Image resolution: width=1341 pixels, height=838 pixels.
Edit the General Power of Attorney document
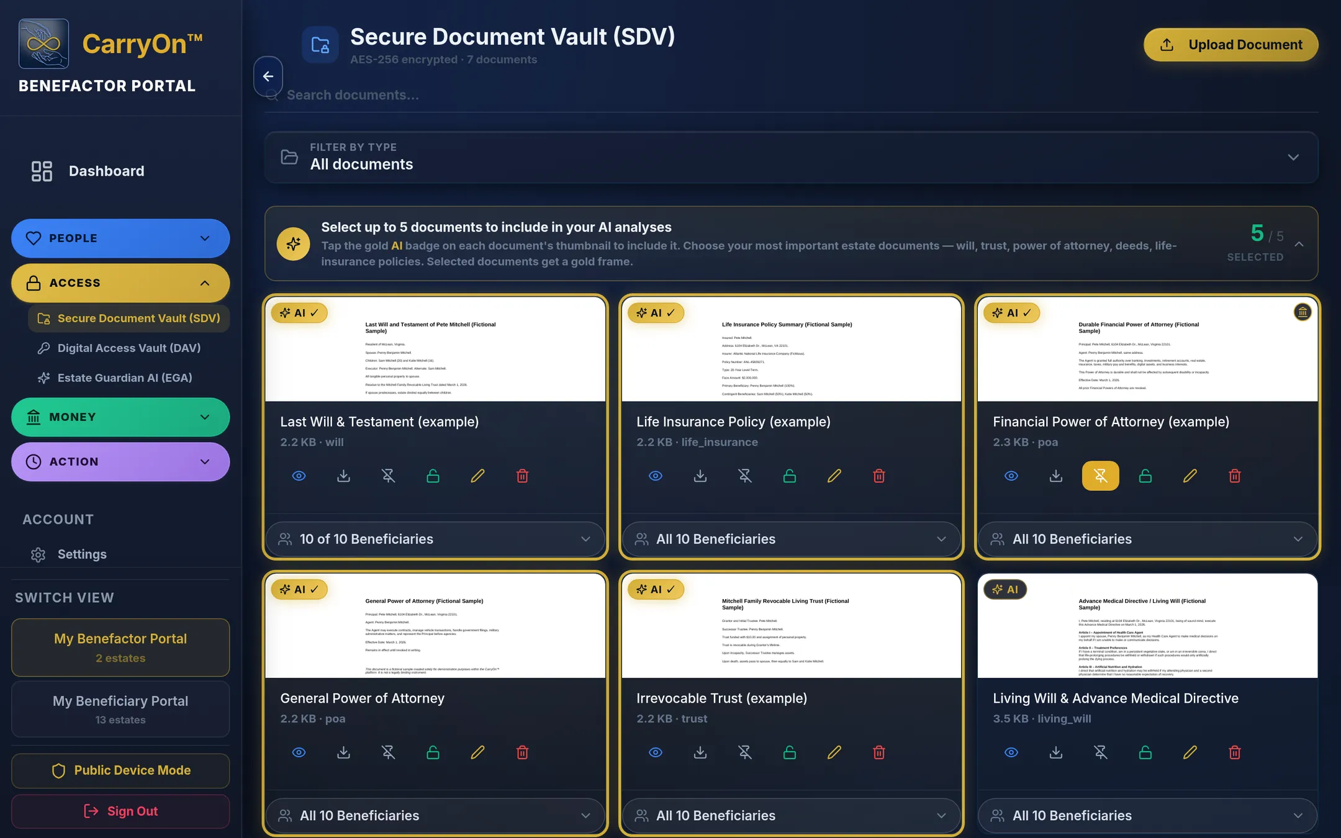[477, 752]
